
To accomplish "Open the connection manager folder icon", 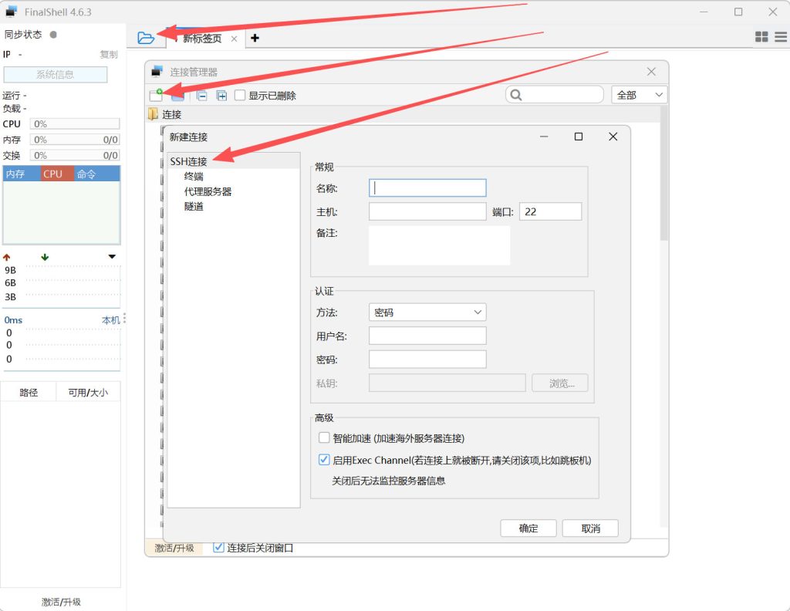I will click(x=146, y=37).
